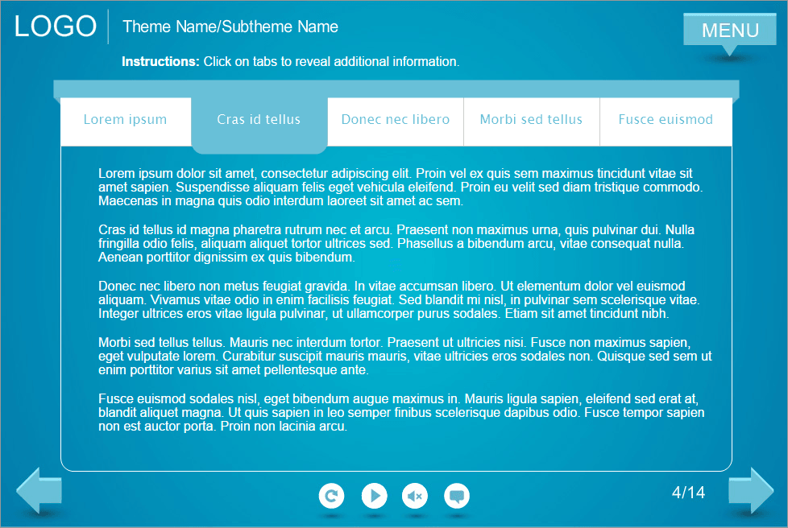788x528 pixels.
Task: Select the Theme Name/Subtheme Name title
Action: tap(230, 27)
